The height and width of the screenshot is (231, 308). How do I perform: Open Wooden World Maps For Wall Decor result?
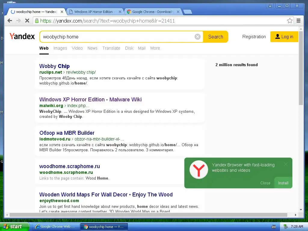[x=106, y=195]
